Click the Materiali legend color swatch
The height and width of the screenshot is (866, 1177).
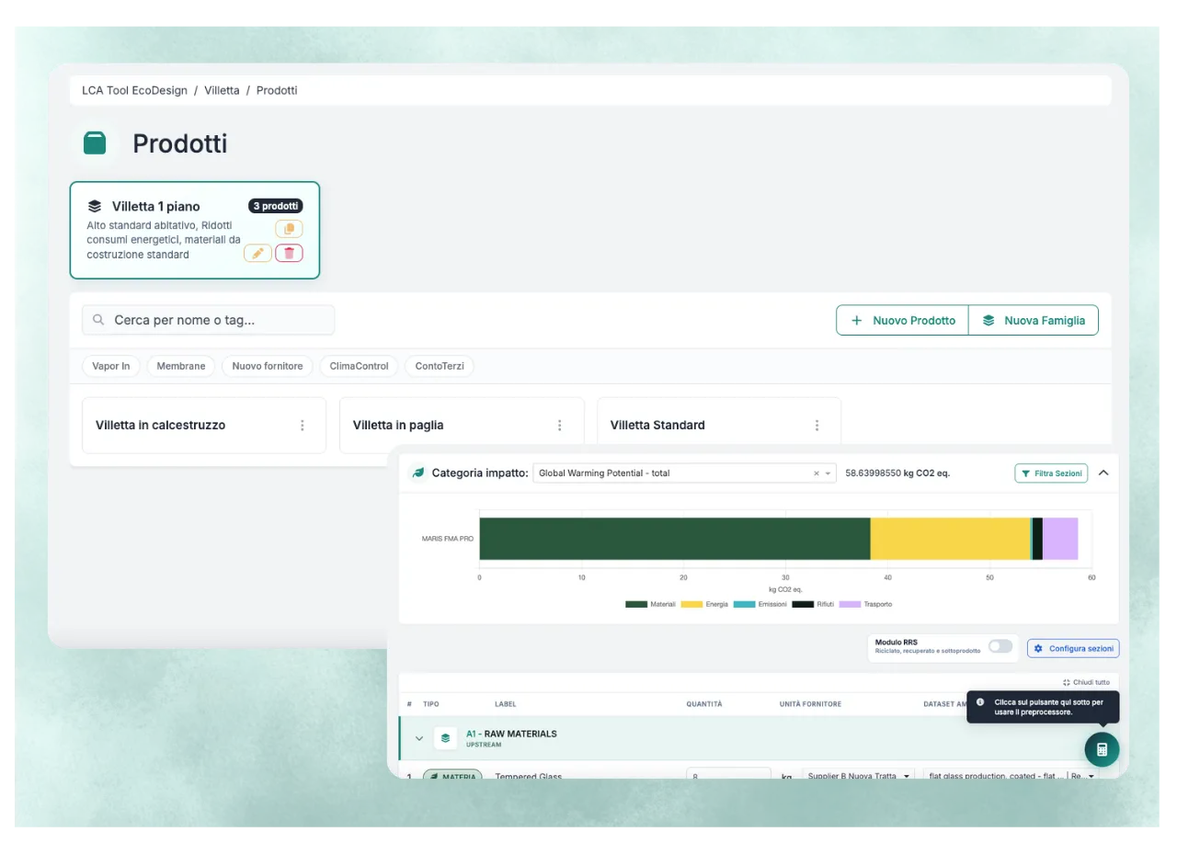[x=636, y=604]
